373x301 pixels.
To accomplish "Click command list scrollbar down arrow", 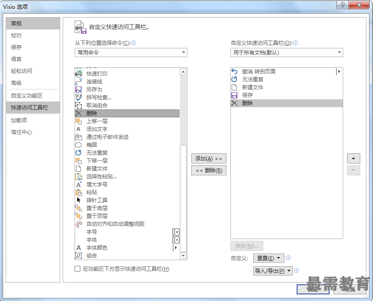I will click(x=183, y=255).
